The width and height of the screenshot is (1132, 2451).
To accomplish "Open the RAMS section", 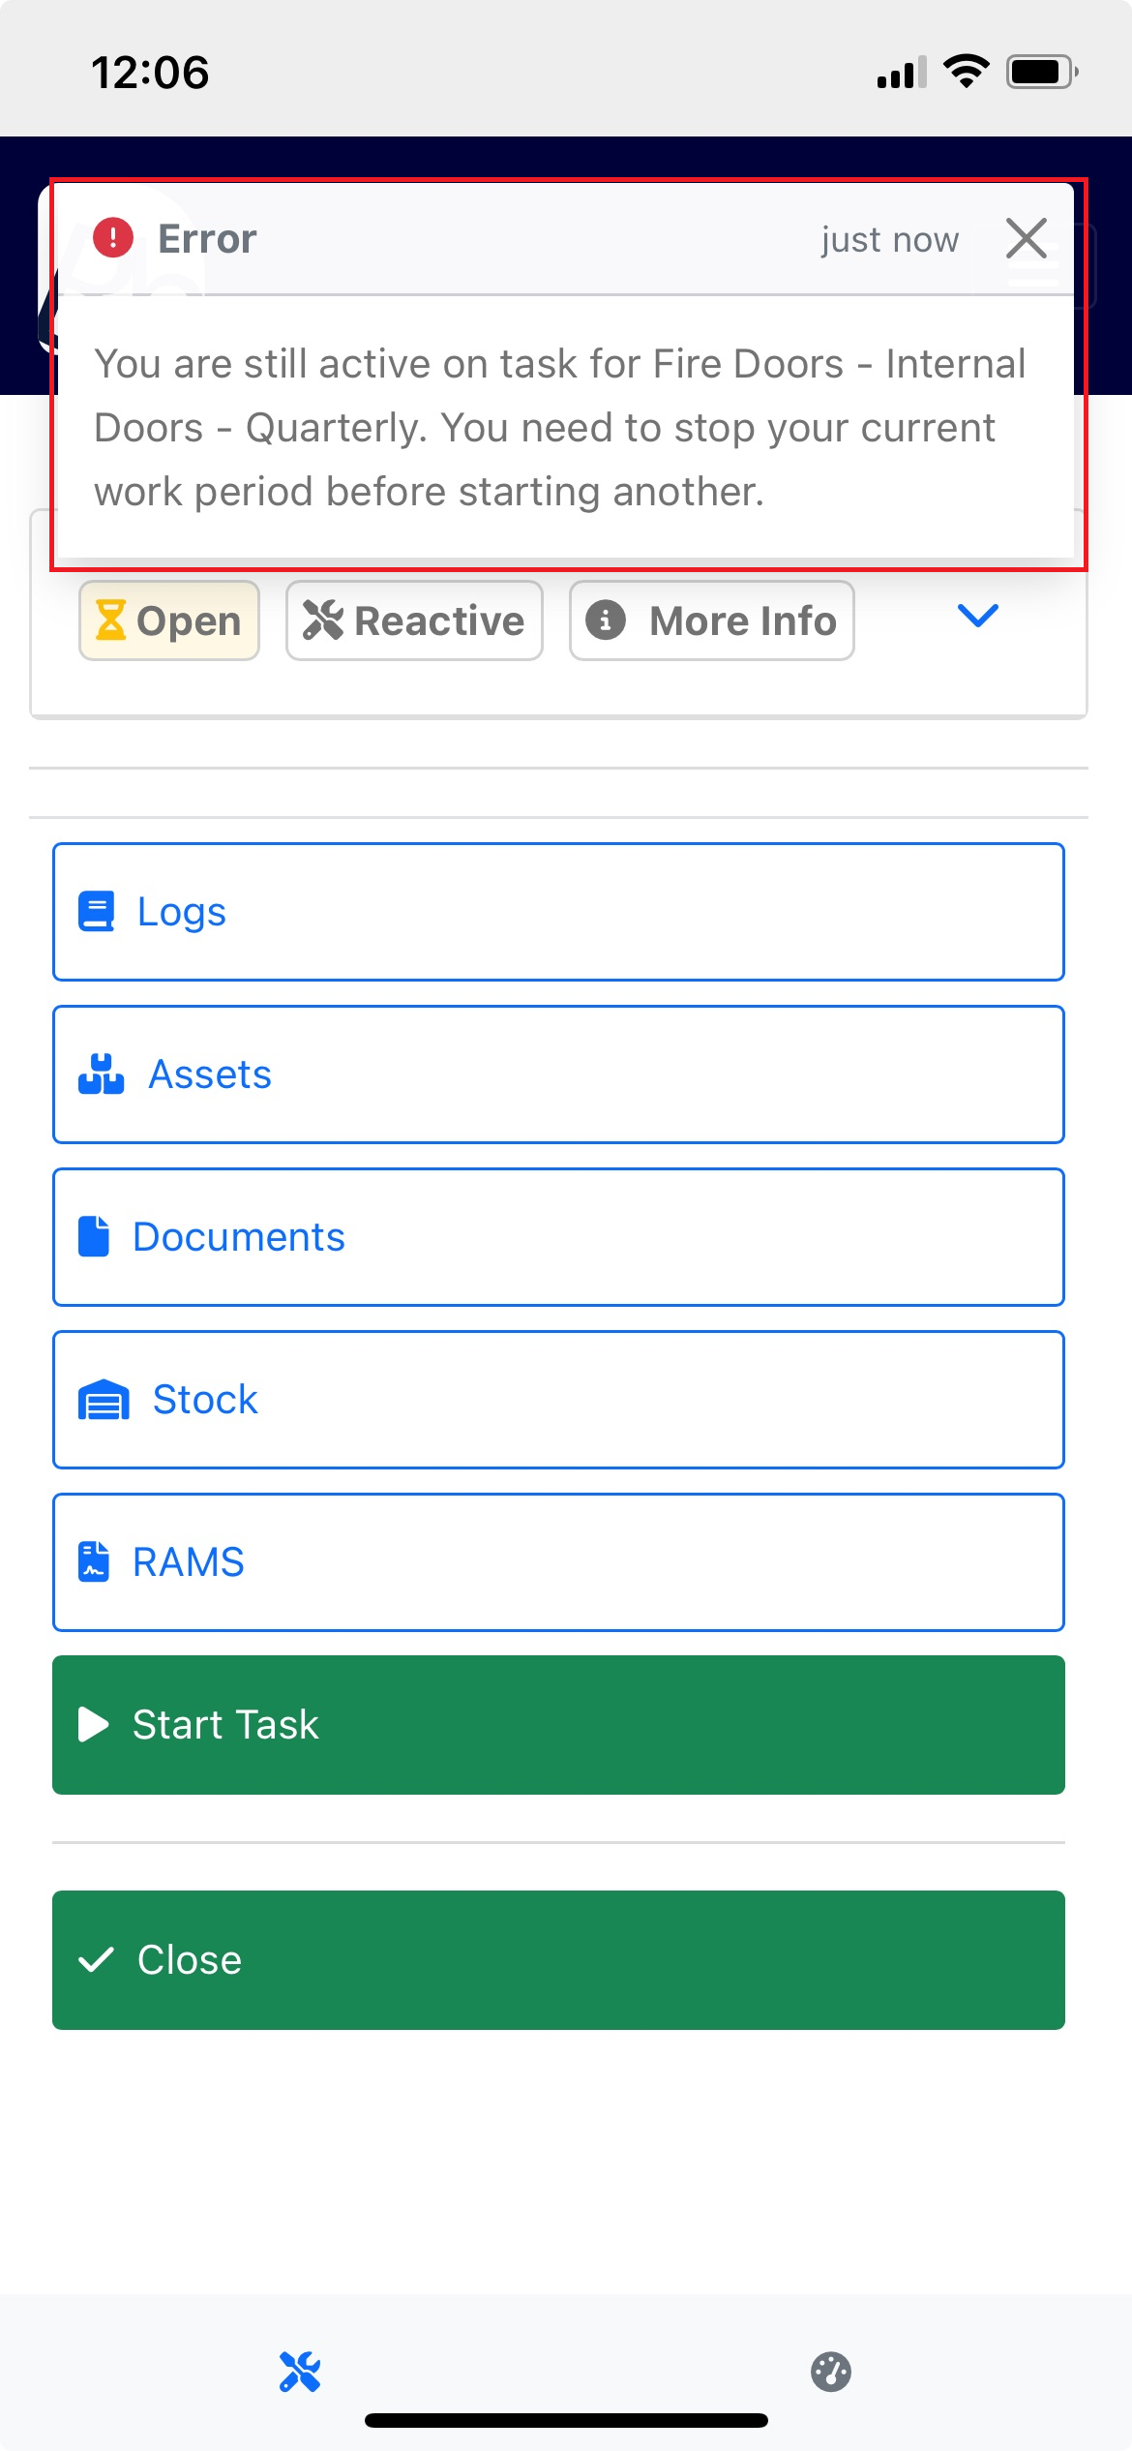I will click(558, 1562).
